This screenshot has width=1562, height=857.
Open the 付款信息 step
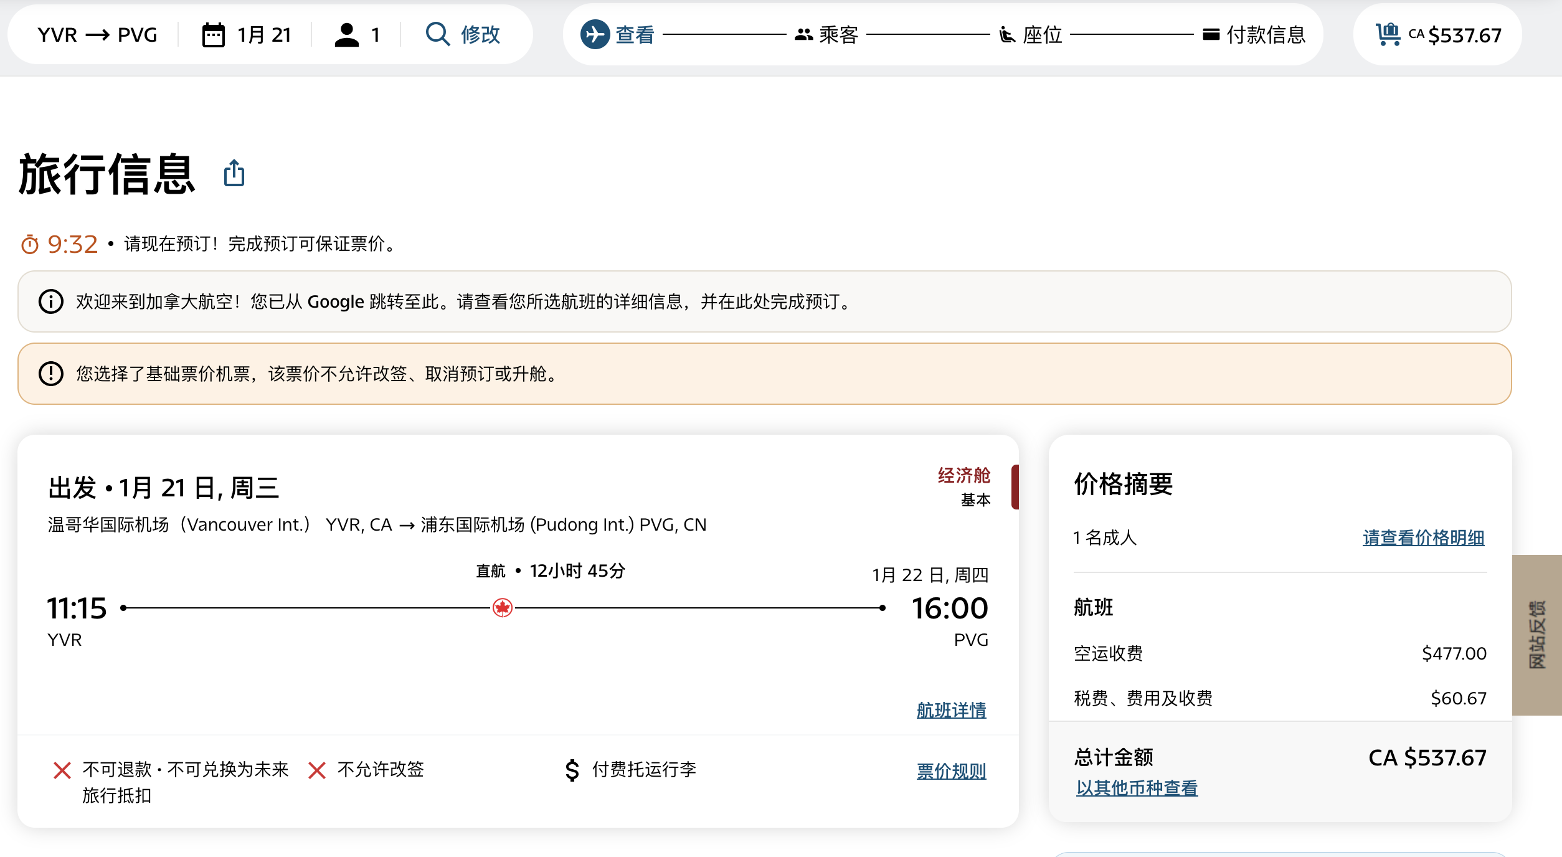click(1254, 35)
